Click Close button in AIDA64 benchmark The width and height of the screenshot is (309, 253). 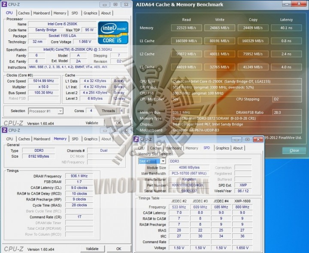pyautogui.click(x=294, y=150)
